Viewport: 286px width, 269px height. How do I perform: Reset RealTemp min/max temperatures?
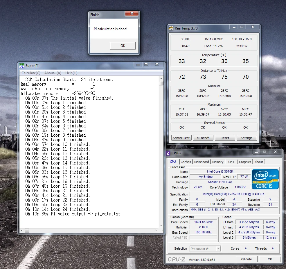click(x=225, y=138)
